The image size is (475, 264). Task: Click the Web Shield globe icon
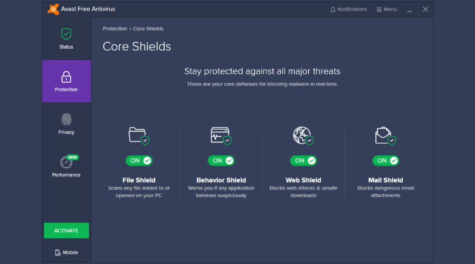[303, 136]
